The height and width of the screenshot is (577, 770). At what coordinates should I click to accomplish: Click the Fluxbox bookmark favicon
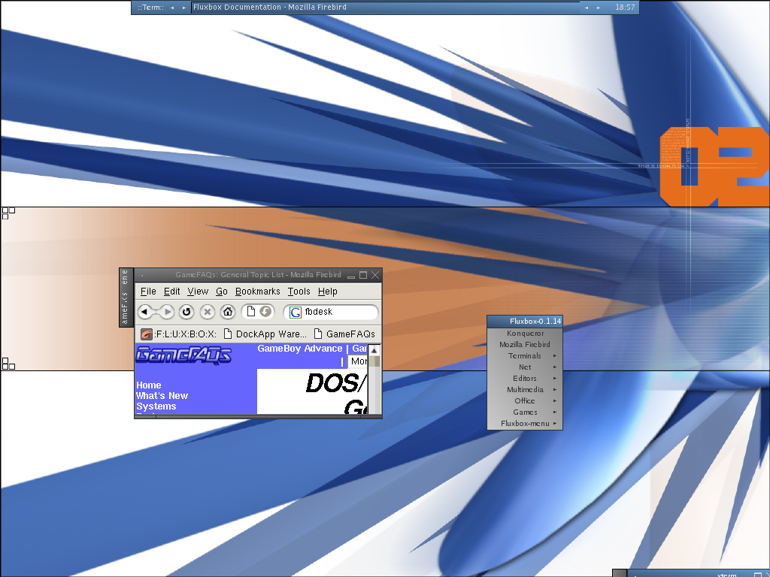[147, 334]
